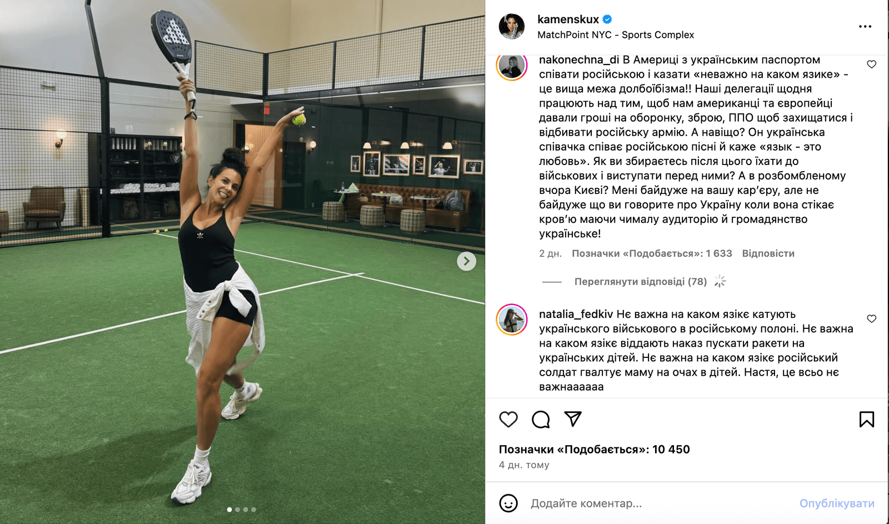Select the second carousel dot indicator
The width and height of the screenshot is (889, 524).
point(238,510)
